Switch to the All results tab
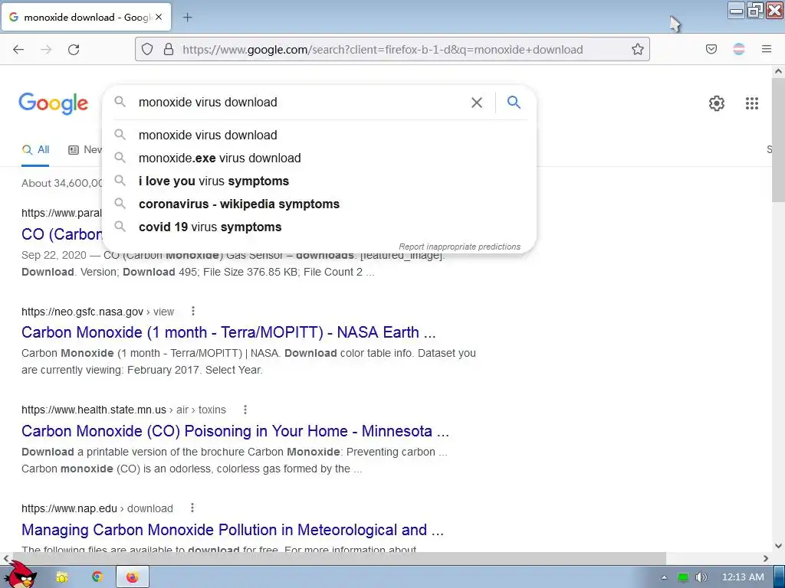The width and height of the screenshot is (785, 588). tap(35, 149)
